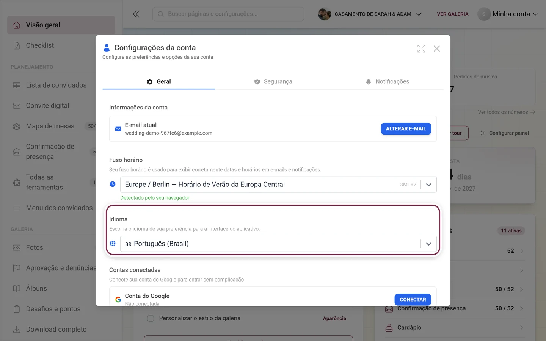The width and height of the screenshot is (546, 341).
Task: Click the Cardápio cake icon
Action: (389, 328)
